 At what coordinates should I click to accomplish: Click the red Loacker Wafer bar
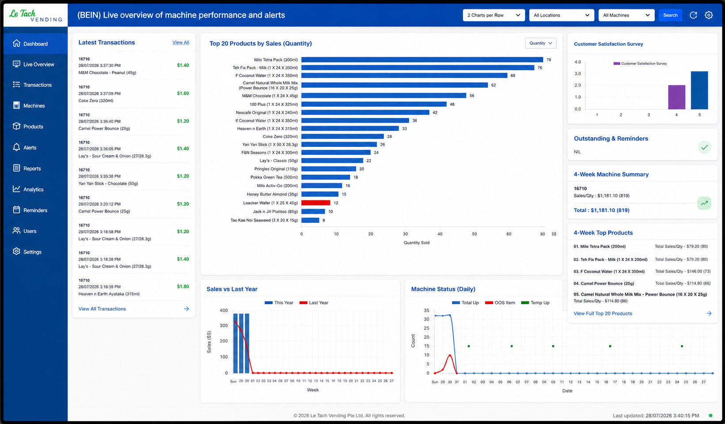(316, 202)
